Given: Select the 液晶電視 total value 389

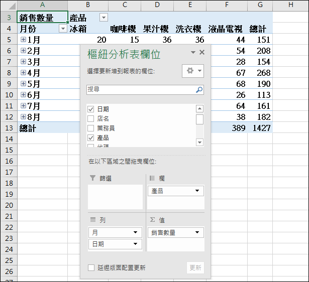Looking at the screenshot, I should click(x=229, y=128).
